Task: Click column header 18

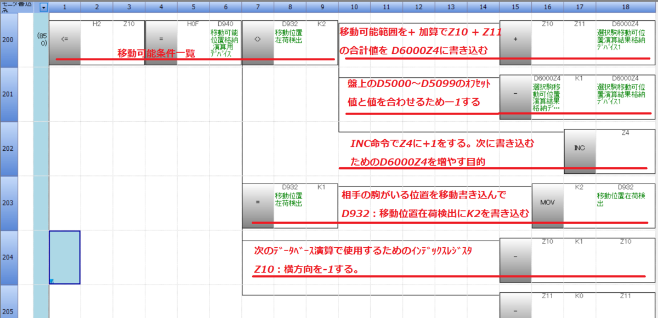Action: click(x=626, y=8)
